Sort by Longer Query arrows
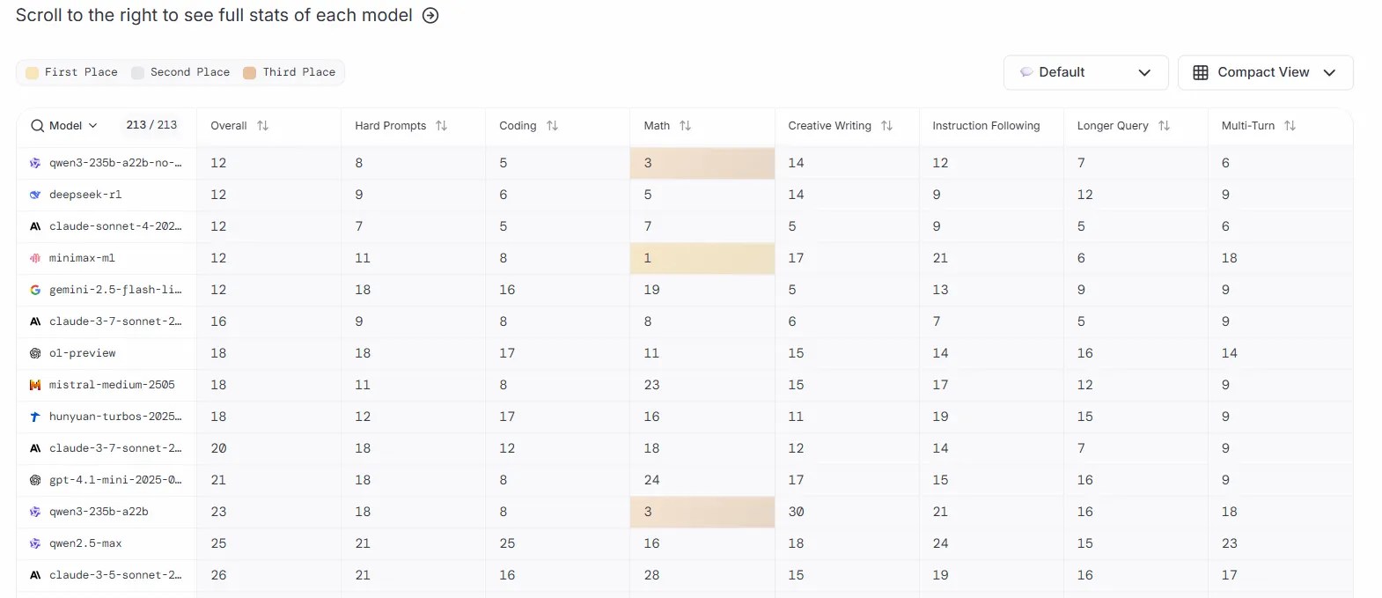The image size is (1382, 598). tap(1164, 126)
